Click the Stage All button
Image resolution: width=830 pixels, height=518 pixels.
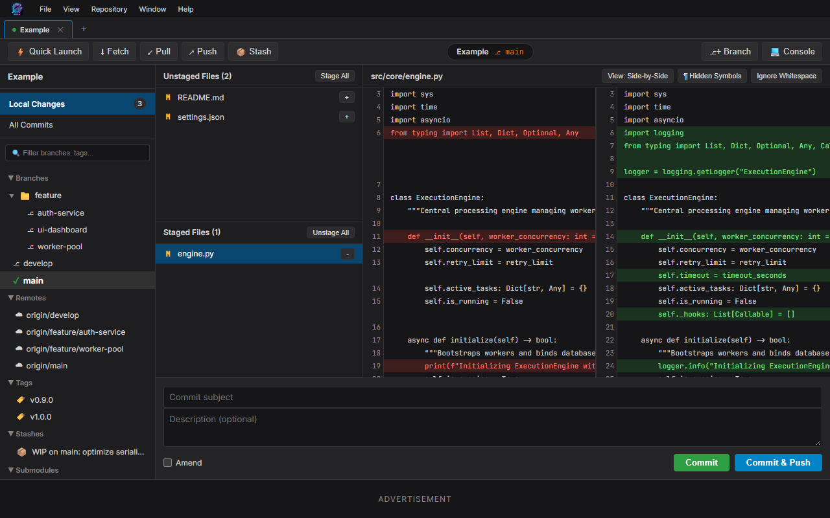[335, 76]
